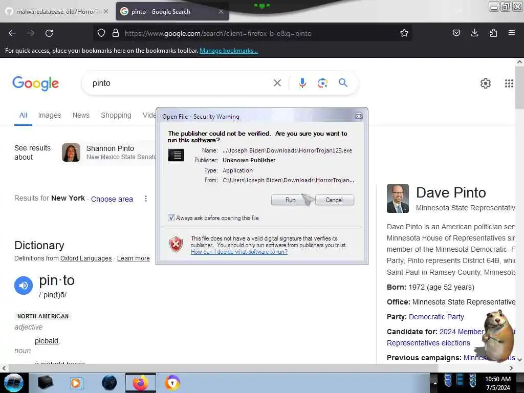This screenshot has width=524, height=393.
Task: Open How can I decide what software to run link
Action: 239,252
